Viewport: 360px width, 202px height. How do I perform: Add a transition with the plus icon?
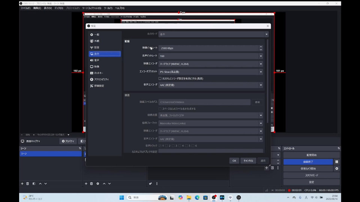[x=267, y=168]
